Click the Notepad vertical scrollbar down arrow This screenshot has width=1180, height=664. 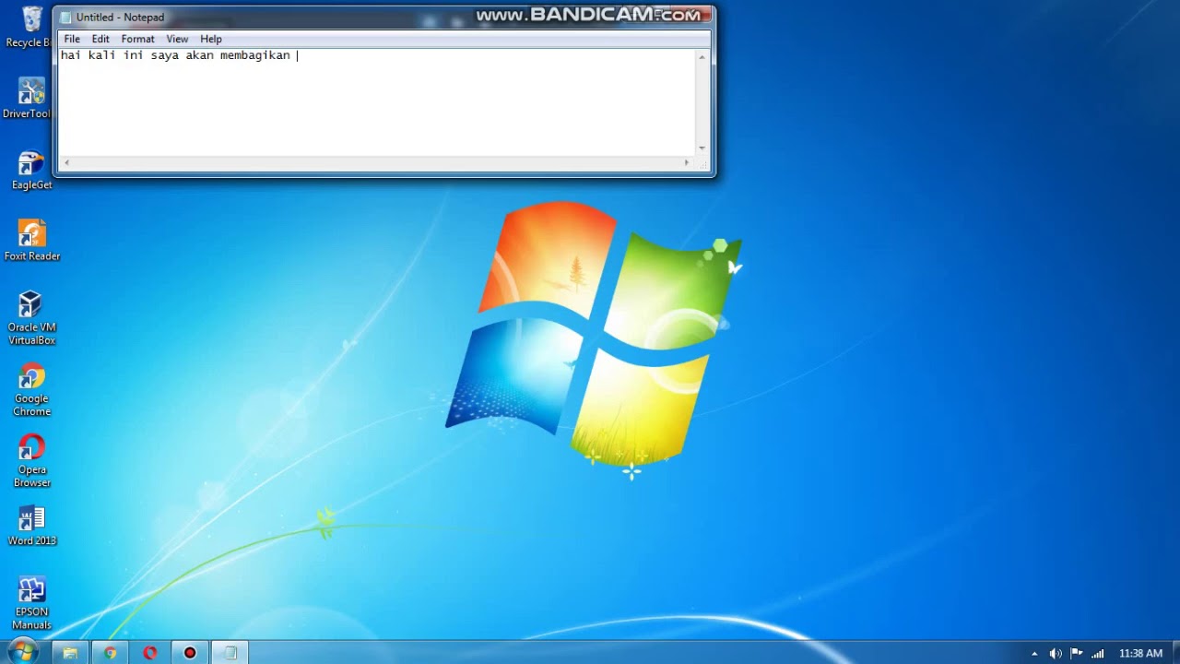(702, 148)
